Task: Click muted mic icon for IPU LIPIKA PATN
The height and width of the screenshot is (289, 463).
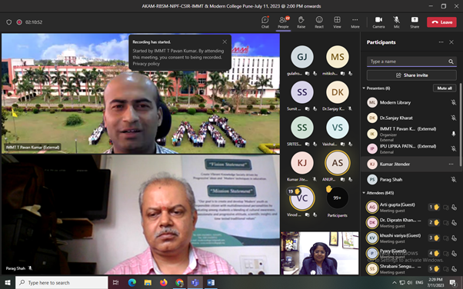Action: [454, 148]
